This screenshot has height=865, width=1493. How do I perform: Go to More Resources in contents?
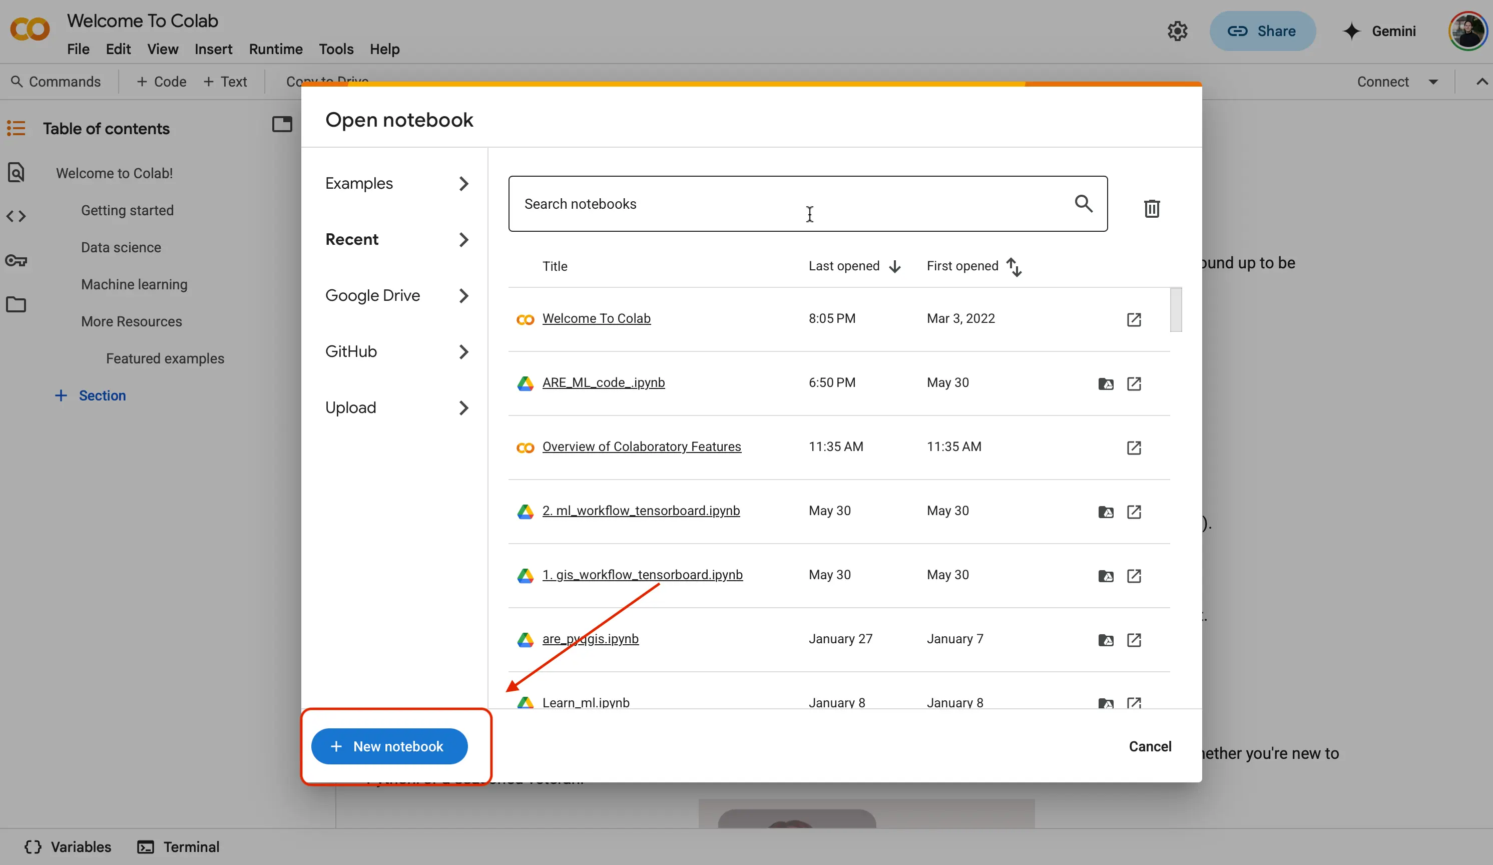tap(132, 322)
